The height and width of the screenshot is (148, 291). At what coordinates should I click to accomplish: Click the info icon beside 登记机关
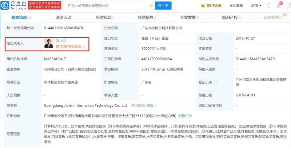tap(216, 82)
